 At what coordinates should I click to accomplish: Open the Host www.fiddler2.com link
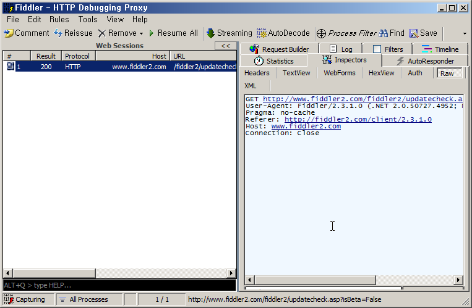[306, 126]
